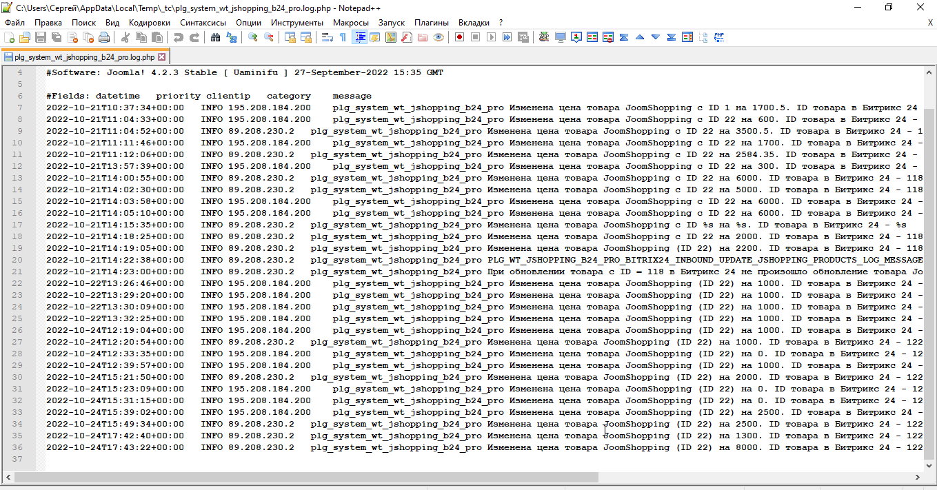Screen dimensions: 937x490
Task: Click the New file toolbar icon
Action: coord(10,37)
